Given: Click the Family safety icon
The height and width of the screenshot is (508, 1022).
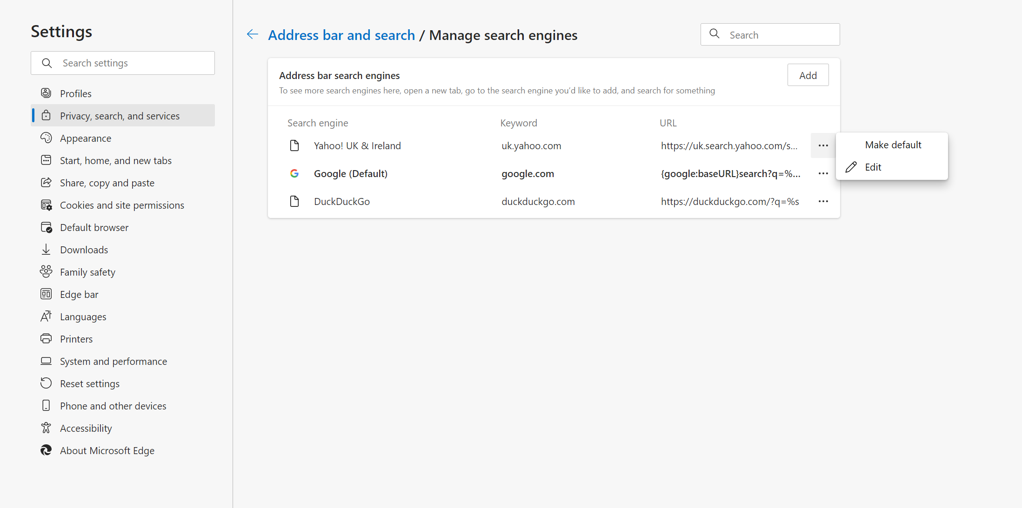Looking at the screenshot, I should (x=46, y=272).
